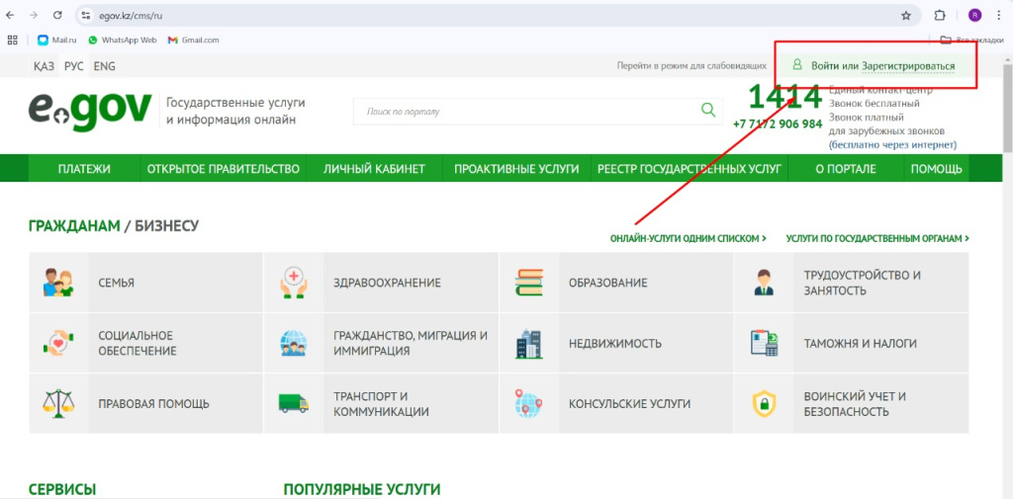Viewport: 1013px width, 499px height.
Task: Click the globe with pins consular icon
Action: click(529, 403)
